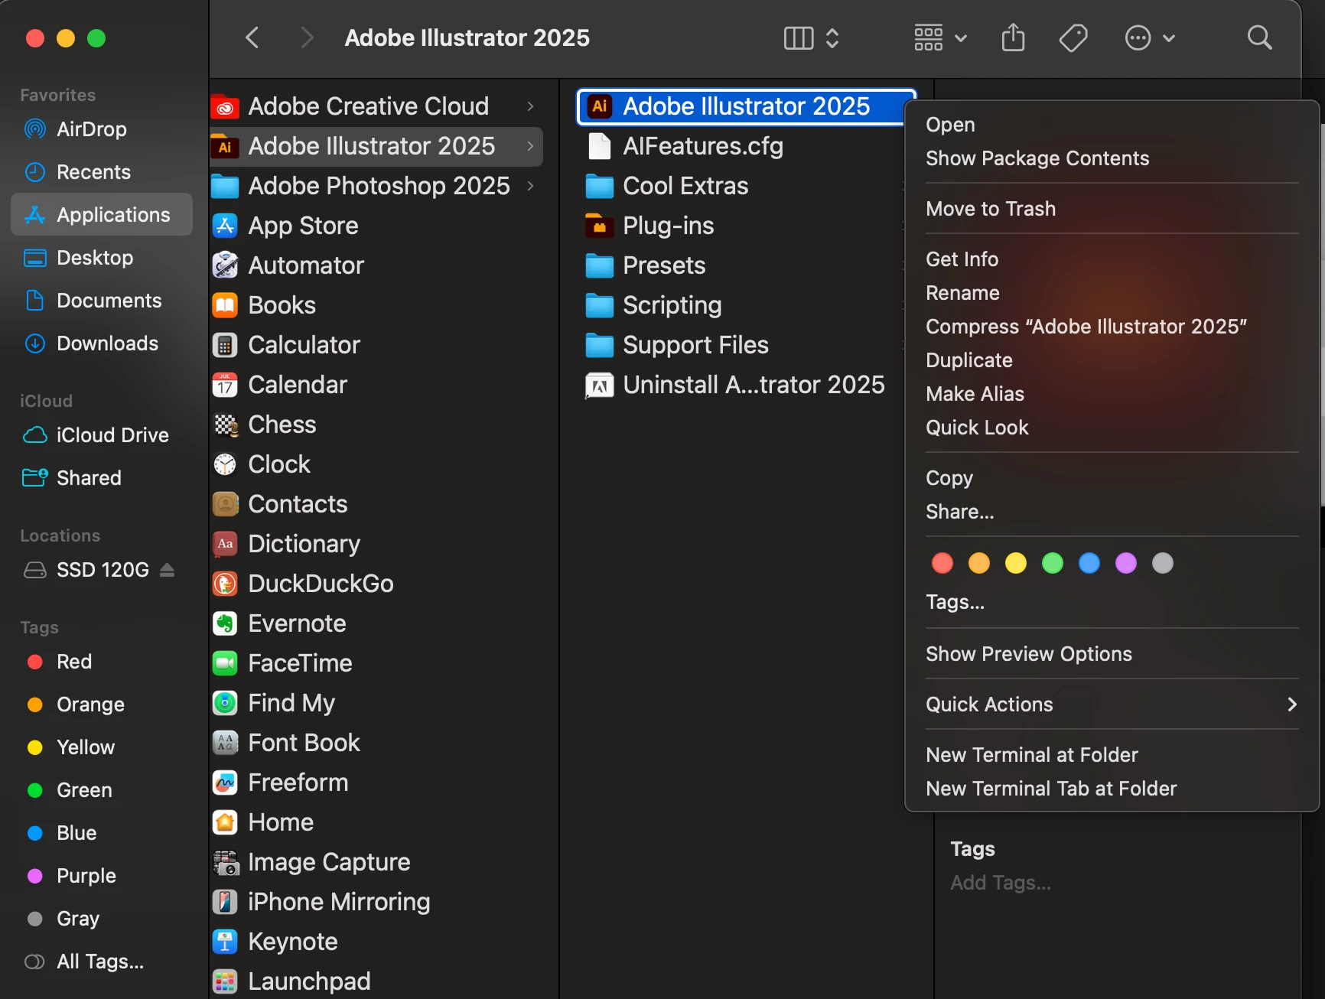Viewport: 1325px width, 999px height.
Task: Apply the green tag color dot
Action: pos(1053,564)
